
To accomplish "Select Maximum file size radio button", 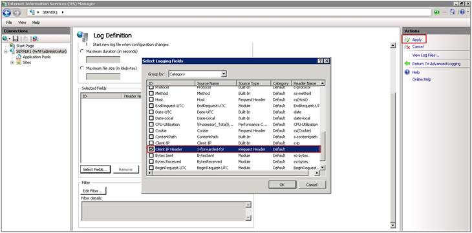I will tap(82, 68).
